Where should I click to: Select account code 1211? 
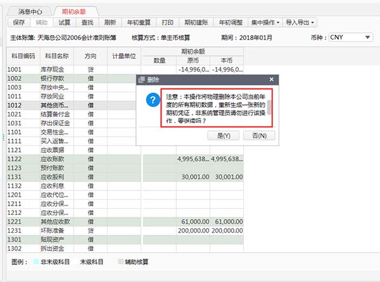15,204
